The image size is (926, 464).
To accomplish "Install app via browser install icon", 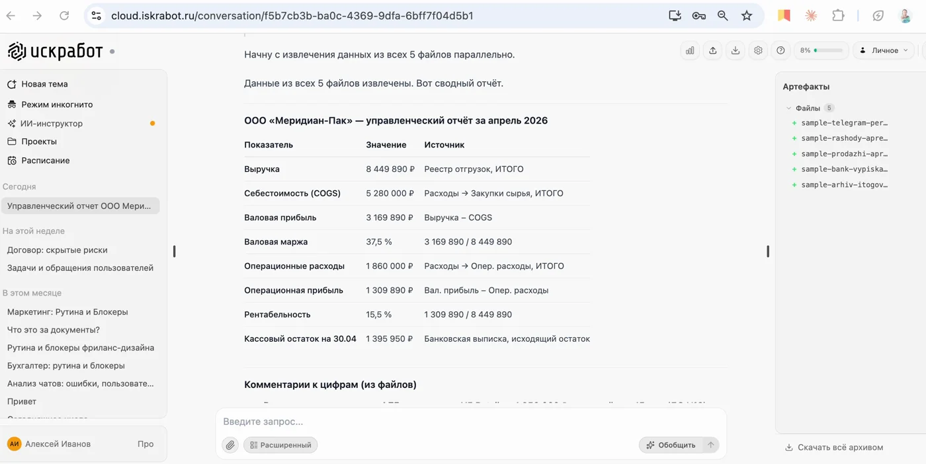I will coord(675,16).
